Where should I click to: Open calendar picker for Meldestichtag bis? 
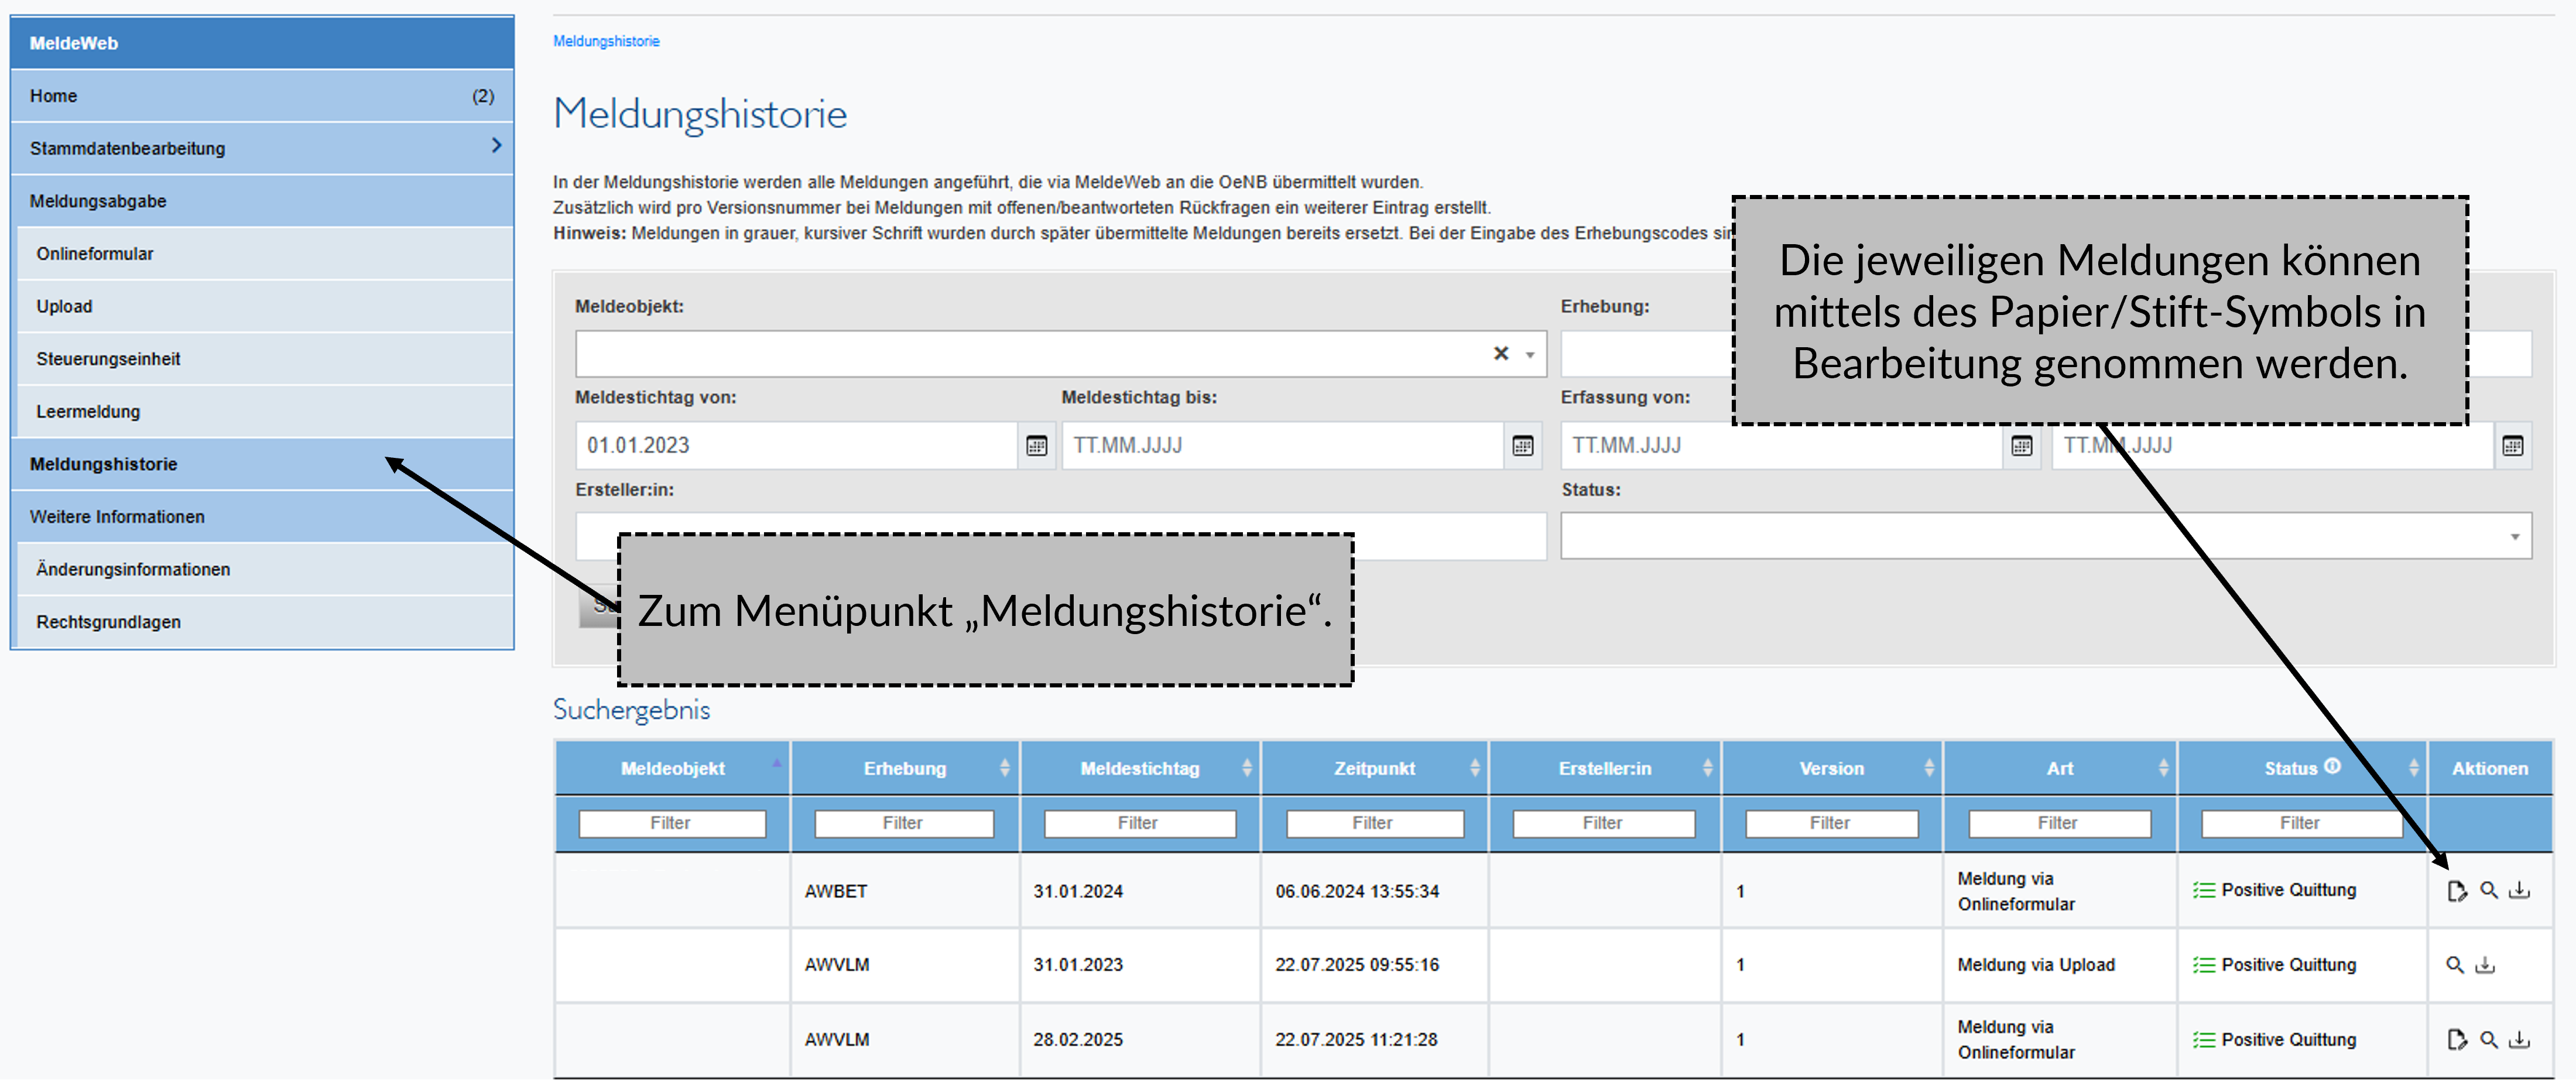1523,446
